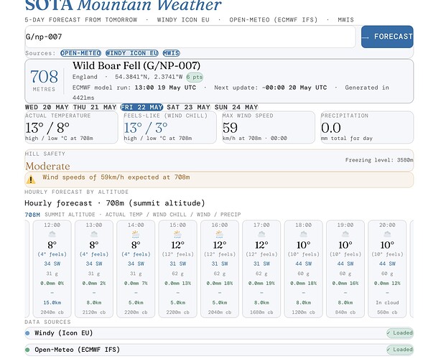Screen dimensions: 423x359
Task: Click the blue dot beside Windy (Icon EU)
Action: (x=27, y=333)
